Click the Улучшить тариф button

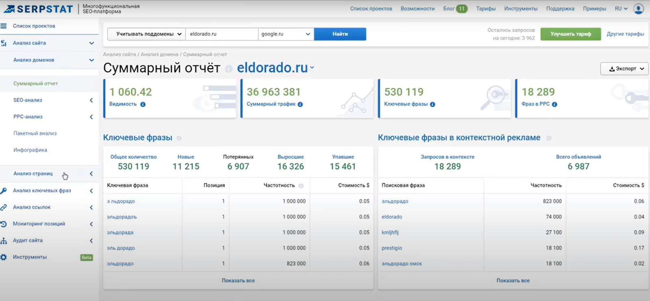click(571, 34)
